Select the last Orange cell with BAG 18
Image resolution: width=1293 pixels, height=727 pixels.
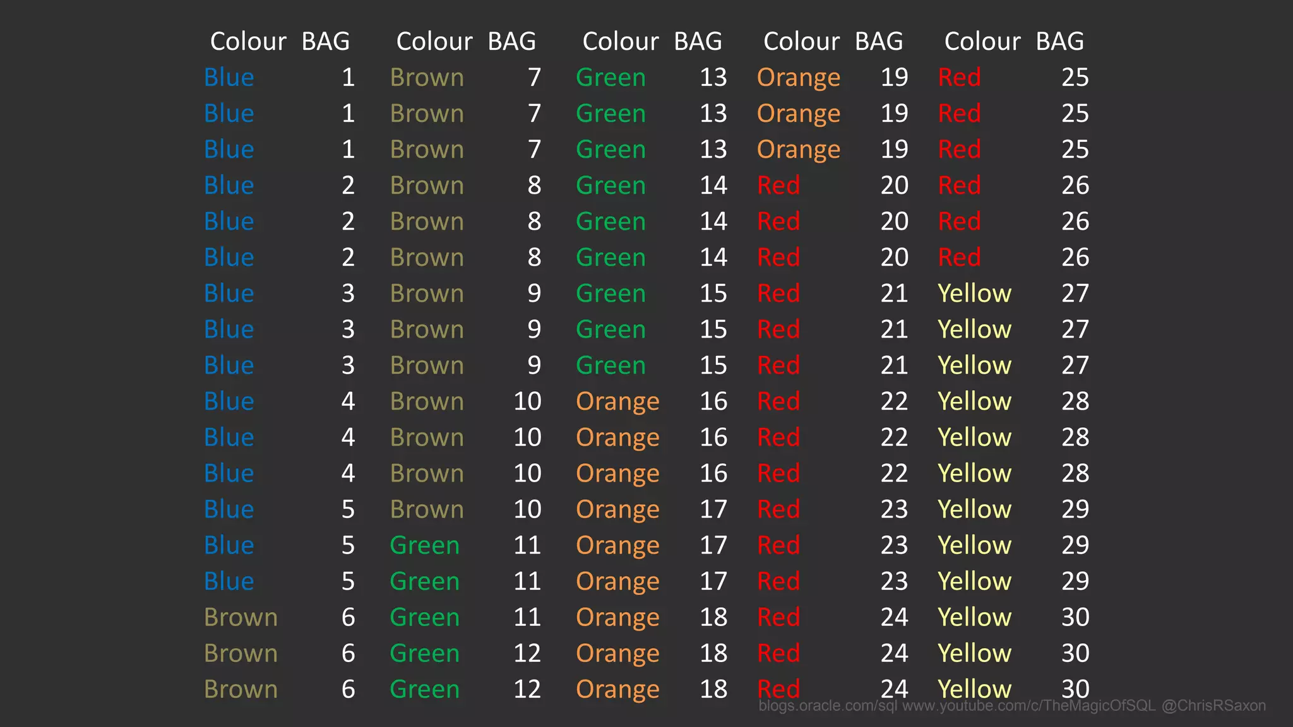pos(618,690)
